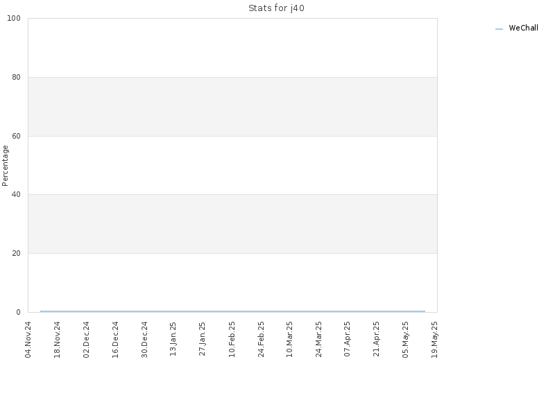
Task: Click the 18.Nov.24 date label
Action: [x=58, y=340]
